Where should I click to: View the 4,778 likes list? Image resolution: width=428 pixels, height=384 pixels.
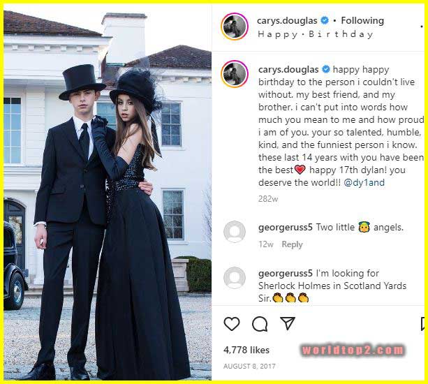coord(246,350)
